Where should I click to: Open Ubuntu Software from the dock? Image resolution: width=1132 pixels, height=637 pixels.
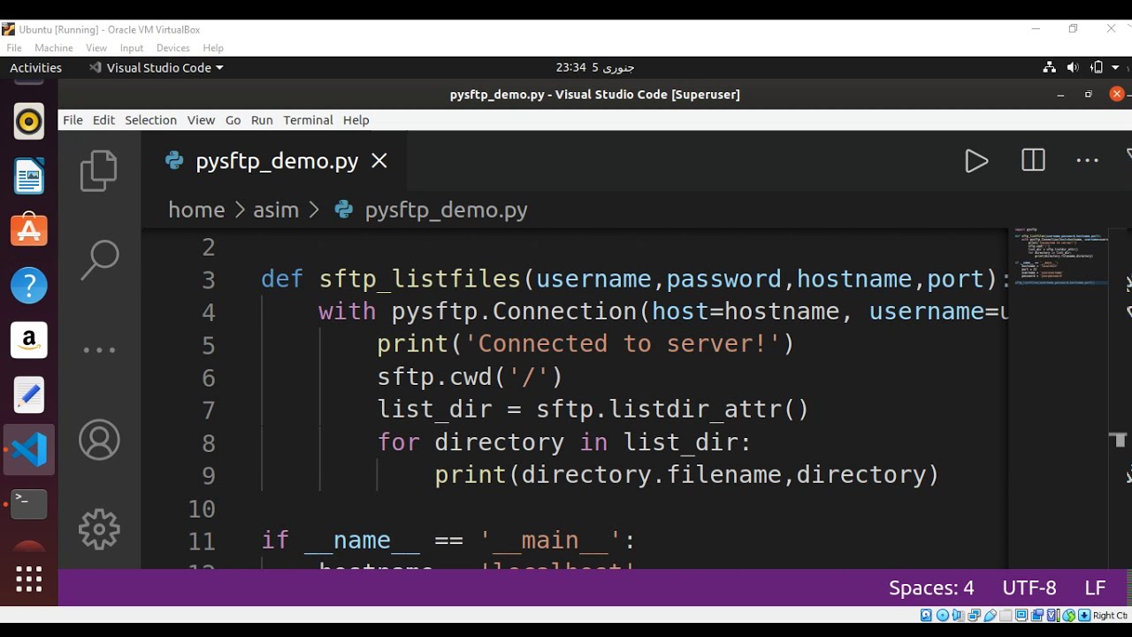(29, 230)
